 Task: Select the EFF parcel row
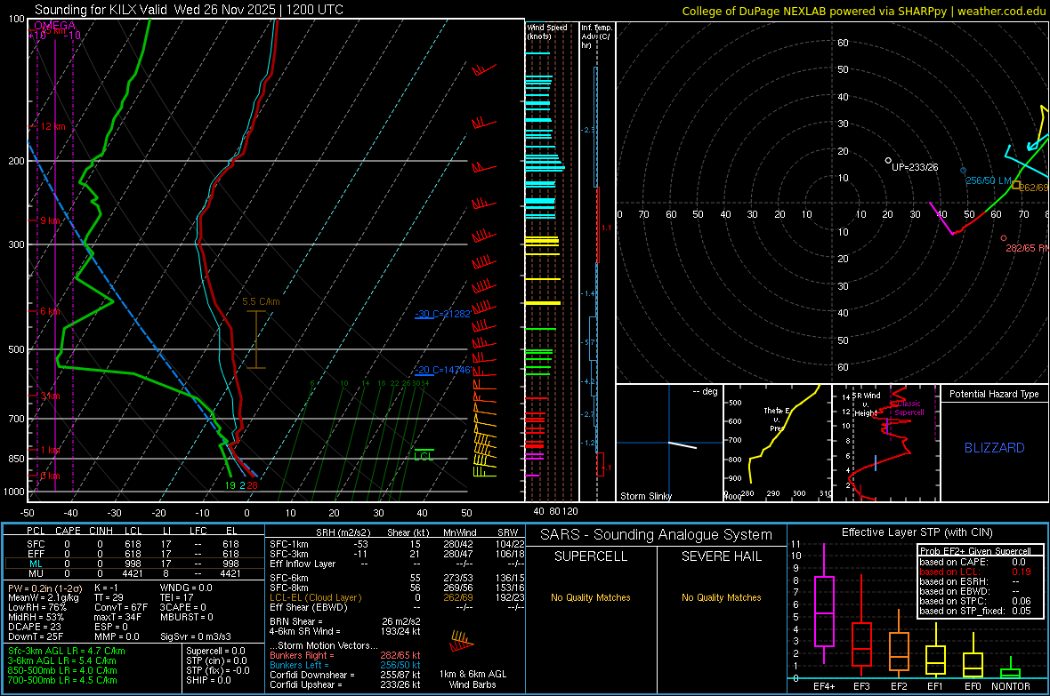[134, 554]
